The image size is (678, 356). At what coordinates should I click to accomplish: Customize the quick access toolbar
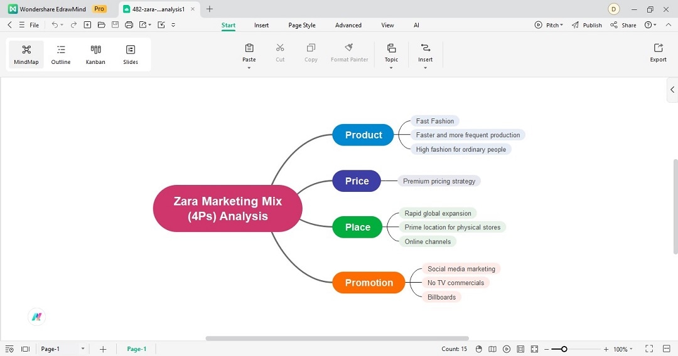pyautogui.click(x=173, y=25)
